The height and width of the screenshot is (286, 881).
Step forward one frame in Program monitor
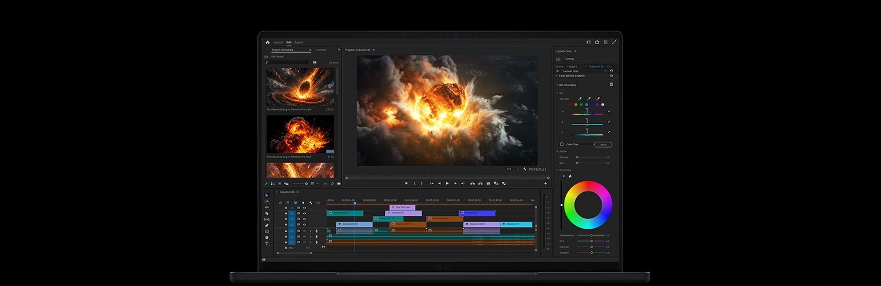(455, 184)
